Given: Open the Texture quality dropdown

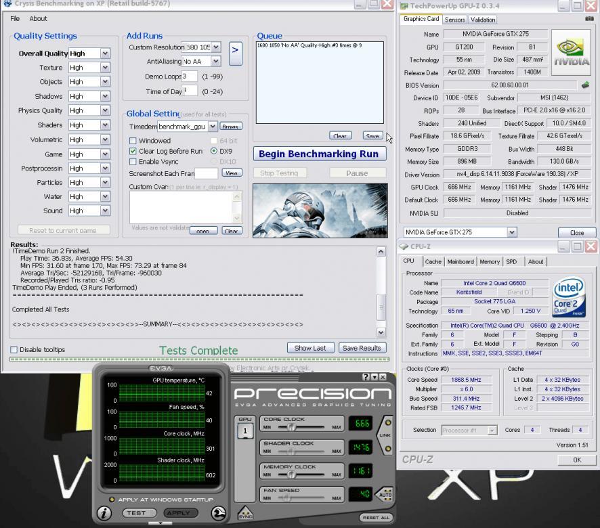Looking at the screenshot, I should pos(105,68).
